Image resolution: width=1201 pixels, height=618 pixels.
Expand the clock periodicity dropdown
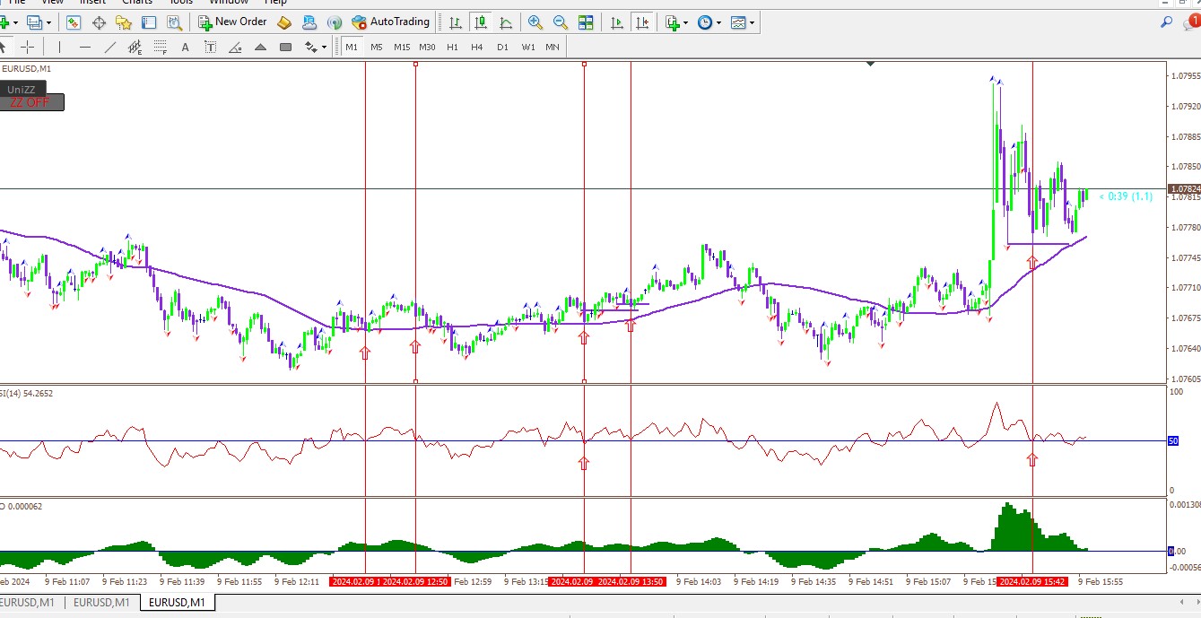pyautogui.click(x=718, y=22)
